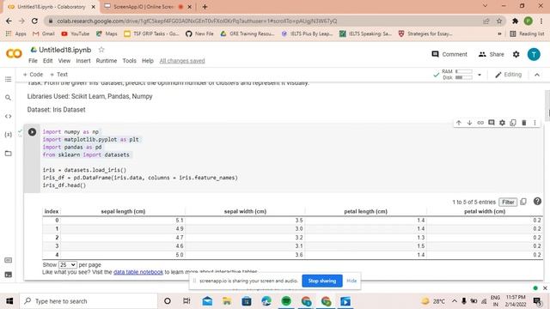Reload the browser page
Screen dimensions: 550x309
coord(34,21)
